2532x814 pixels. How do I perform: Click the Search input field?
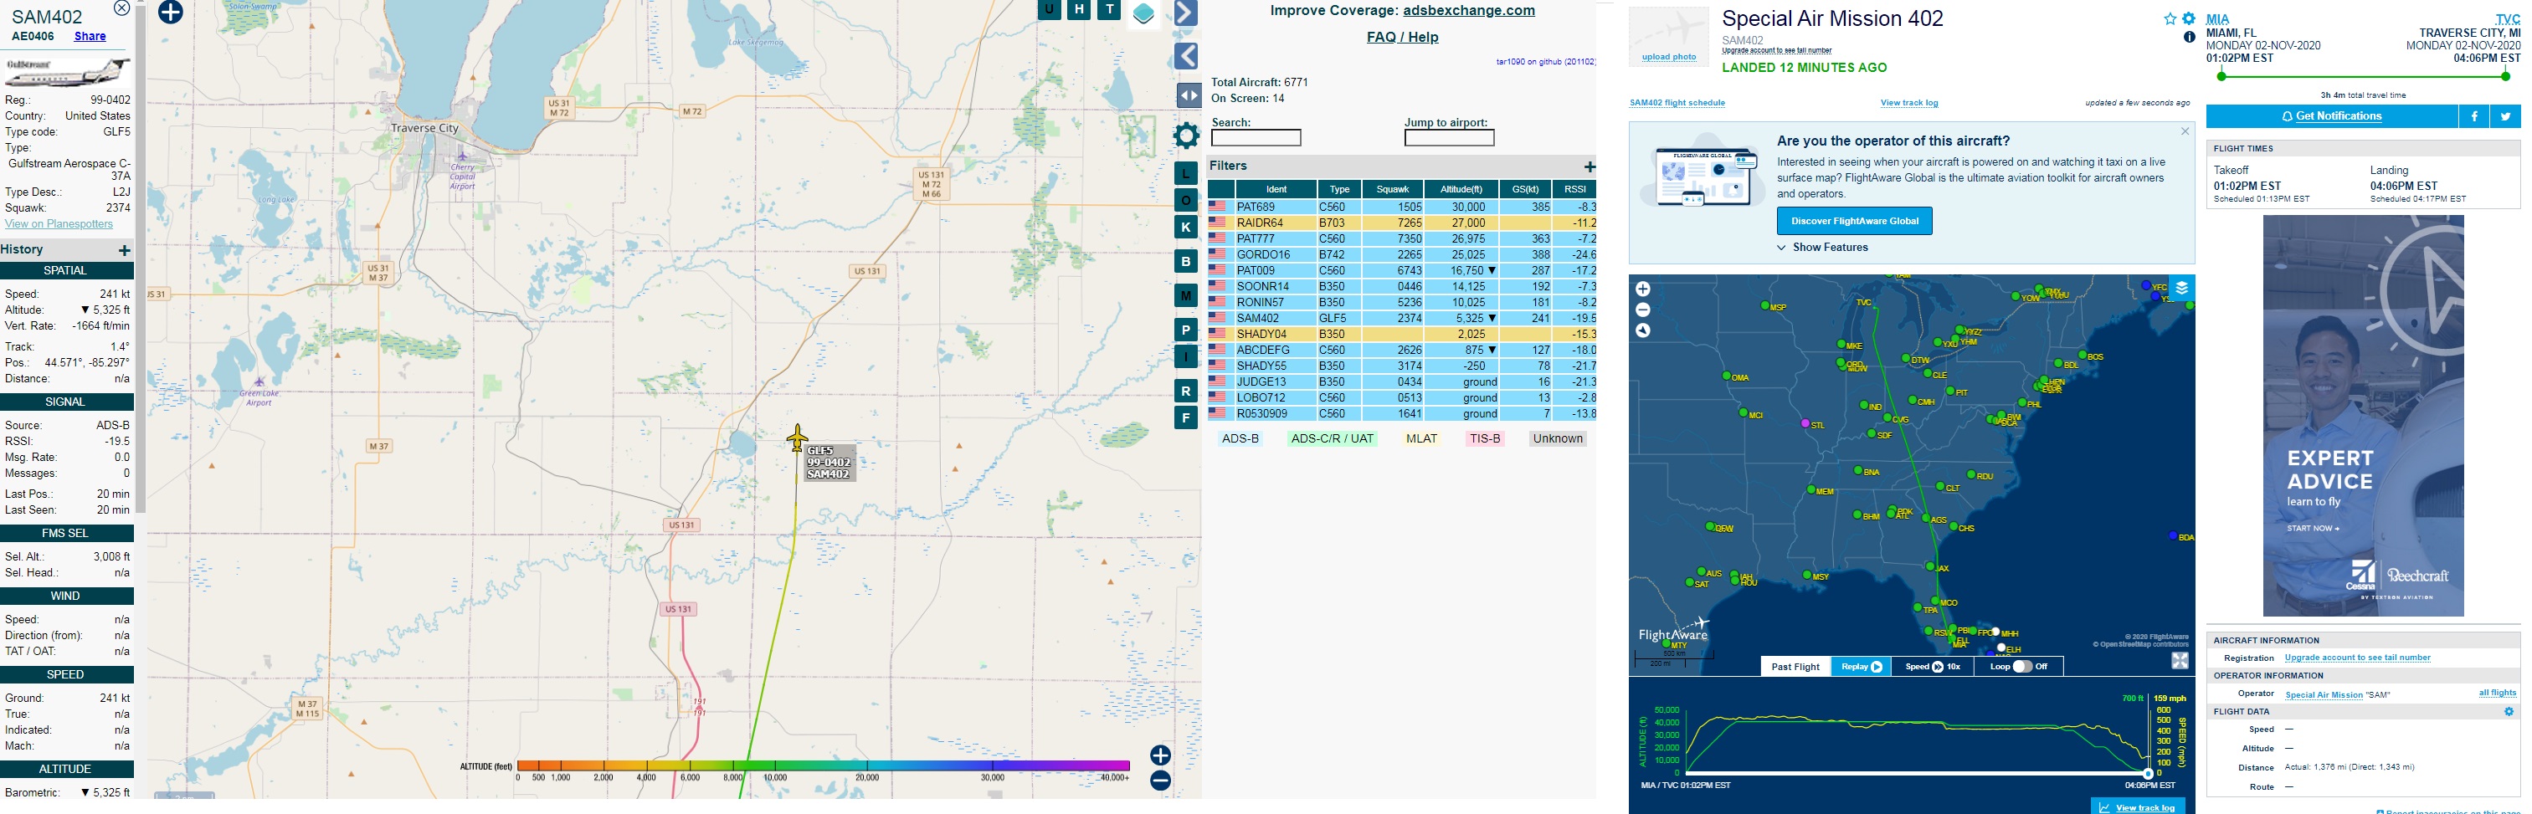[x=1256, y=138]
